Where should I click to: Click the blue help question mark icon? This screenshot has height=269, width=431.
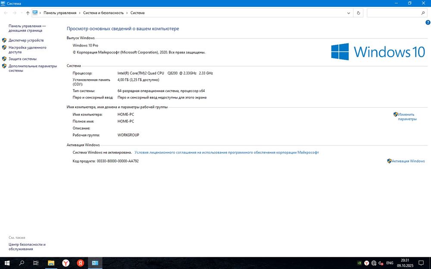(428, 22)
